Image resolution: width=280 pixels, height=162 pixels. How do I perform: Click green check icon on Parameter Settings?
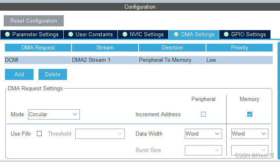click(7, 34)
